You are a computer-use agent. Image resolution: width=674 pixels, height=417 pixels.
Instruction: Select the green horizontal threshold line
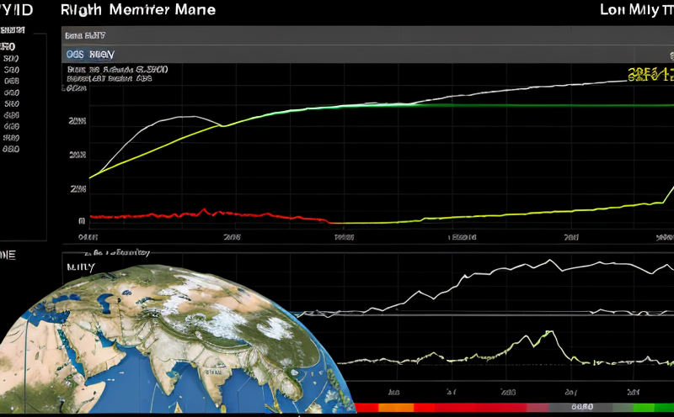click(x=505, y=106)
